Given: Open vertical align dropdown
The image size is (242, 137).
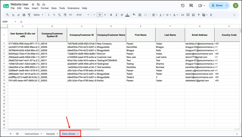Looking at the screenshot, I should [162, 15].
